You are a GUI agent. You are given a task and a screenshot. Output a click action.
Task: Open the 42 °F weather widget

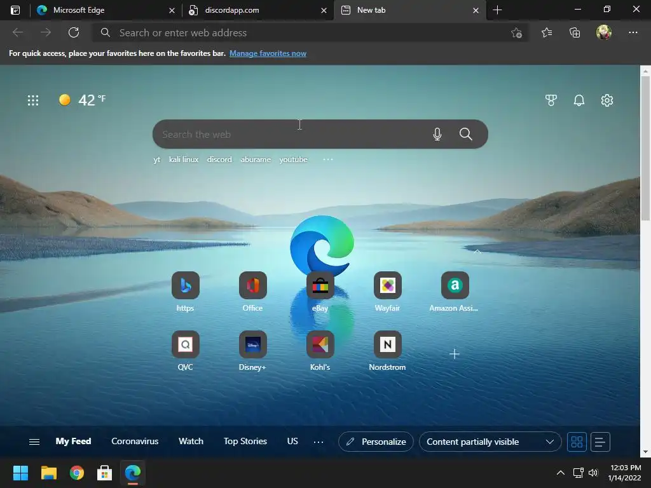pos(82,100)
